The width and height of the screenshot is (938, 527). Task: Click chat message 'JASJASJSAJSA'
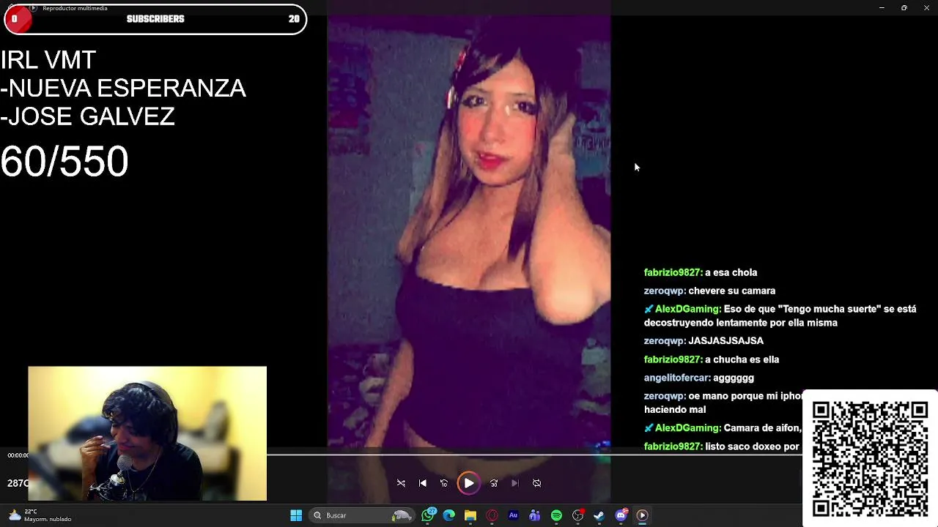[726, 341]
